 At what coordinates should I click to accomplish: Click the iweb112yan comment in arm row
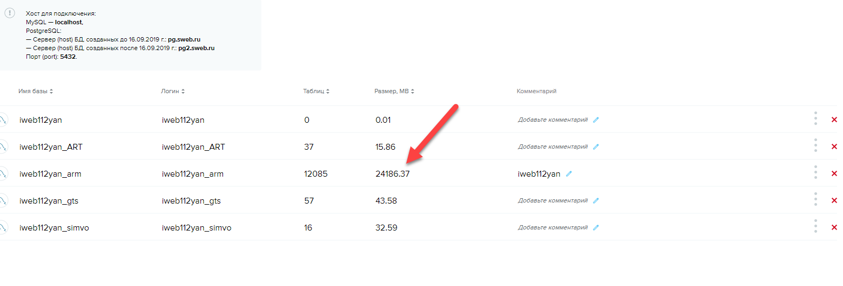(x=539, y=173)
